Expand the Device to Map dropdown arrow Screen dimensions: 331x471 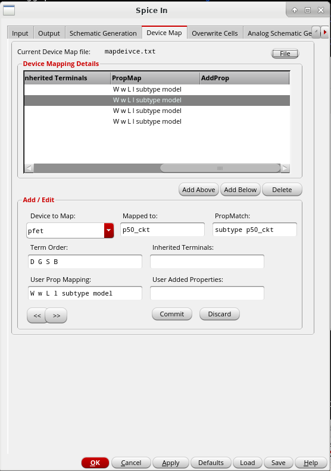click(x=109, y=230)
